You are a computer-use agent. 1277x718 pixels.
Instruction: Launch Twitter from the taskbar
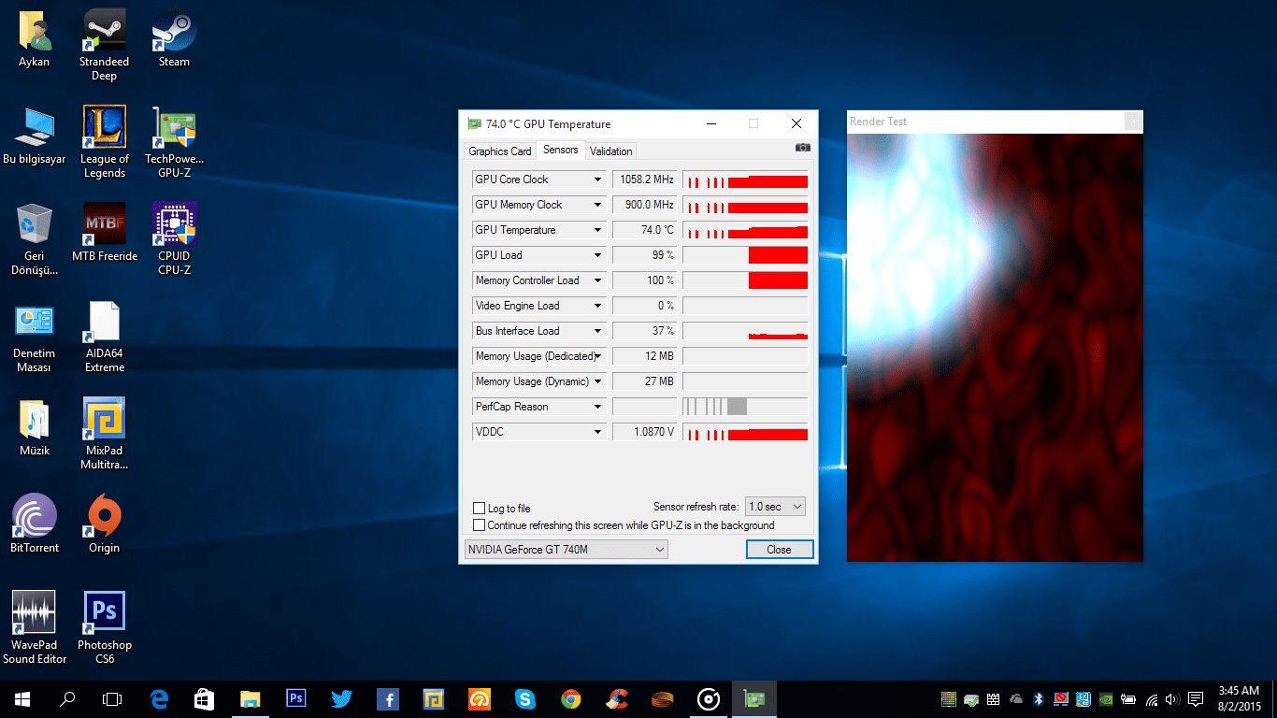pos(341,698)
